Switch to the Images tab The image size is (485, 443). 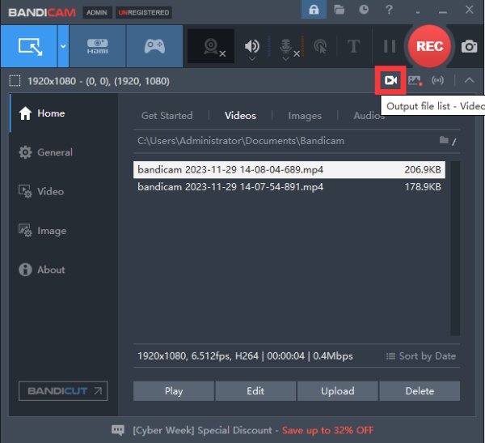[x=305, y=116]
